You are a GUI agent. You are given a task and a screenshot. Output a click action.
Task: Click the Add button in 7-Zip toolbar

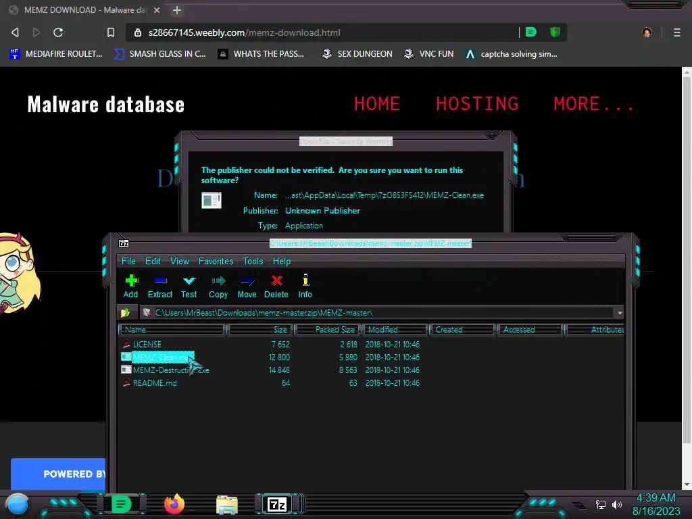click(x=130, y=287)
